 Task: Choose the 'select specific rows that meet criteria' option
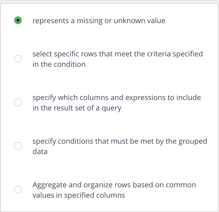pyautogui.click(x=18, y=58)
